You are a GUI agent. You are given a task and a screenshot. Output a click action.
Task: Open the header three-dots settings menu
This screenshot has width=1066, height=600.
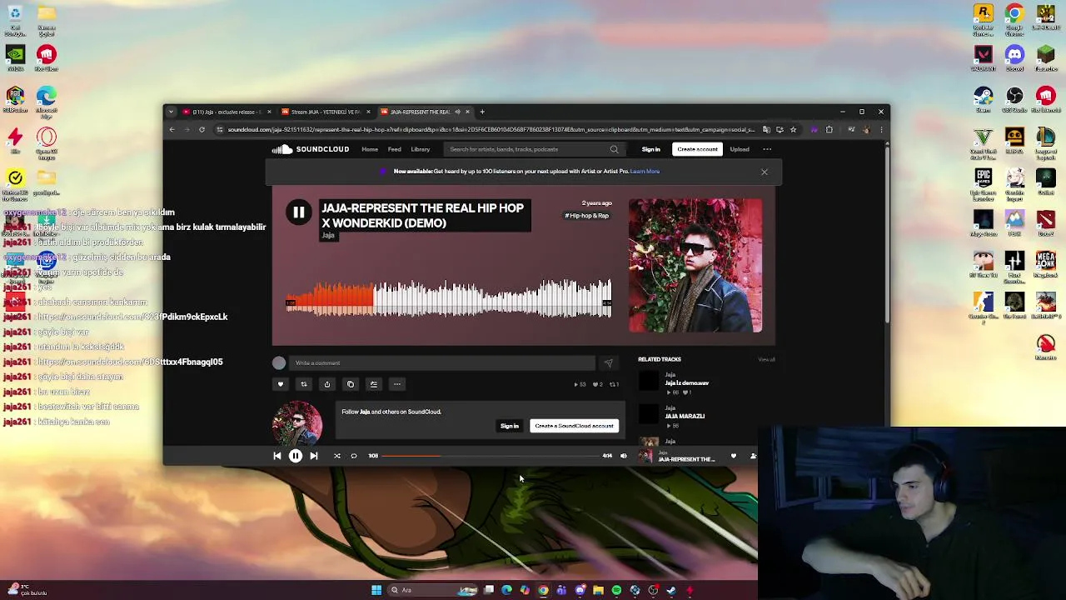pos(767,149)
